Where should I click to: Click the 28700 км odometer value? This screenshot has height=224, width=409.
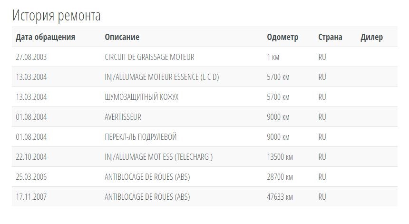coord(280,177)
